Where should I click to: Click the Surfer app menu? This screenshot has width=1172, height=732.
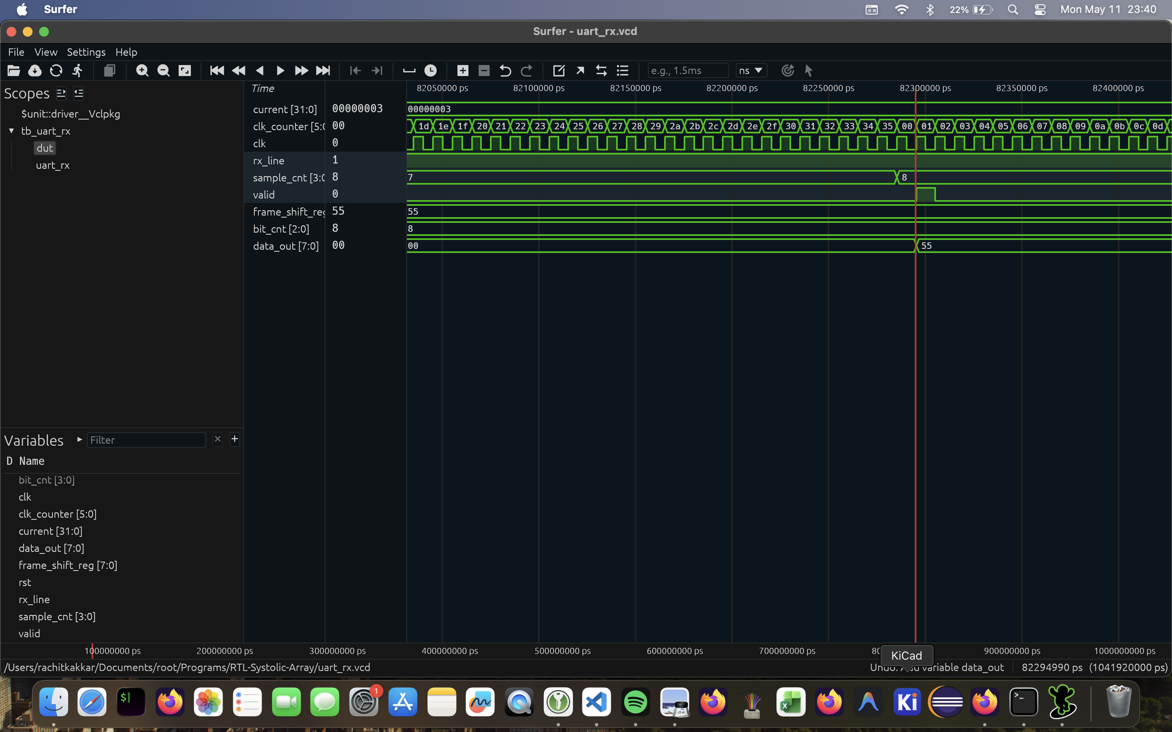coord(61,9)
